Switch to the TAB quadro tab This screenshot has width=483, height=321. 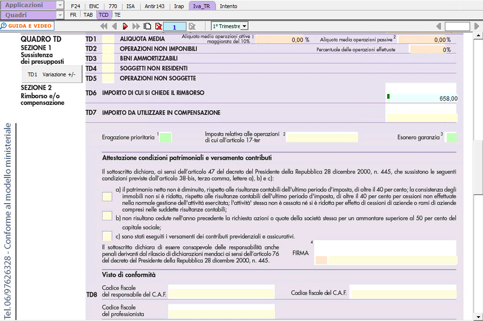[x=88, y=15]
